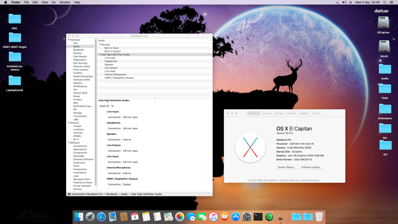Collapse the Network section in sidebar
Image resolution: width=398 pixels, height=224 pixels.
click(68, 123)
